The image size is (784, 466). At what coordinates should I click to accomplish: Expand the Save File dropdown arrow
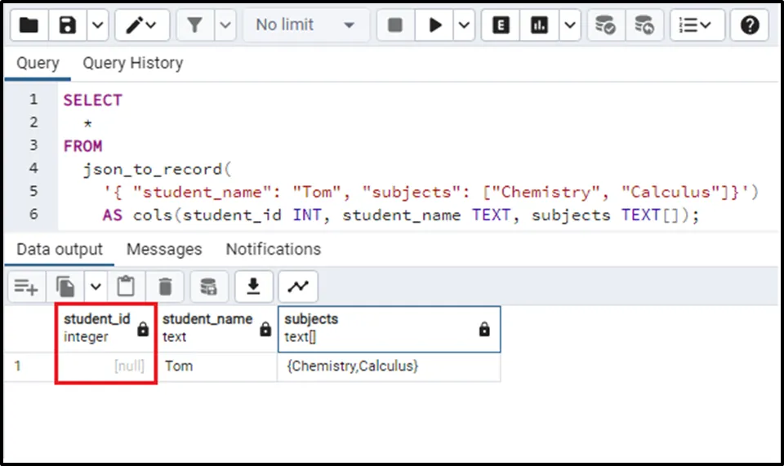pyautogui.click(x=97, y=25)
